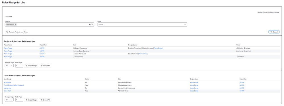Image resolution: width=284 pixels, height=106 pixels.
Task: Select 'Access Approvers' role cell
Action: point(80,54)
